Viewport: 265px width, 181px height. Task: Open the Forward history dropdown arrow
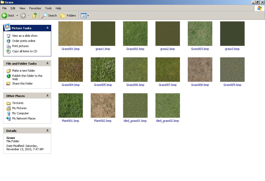[x=29, y=16]
